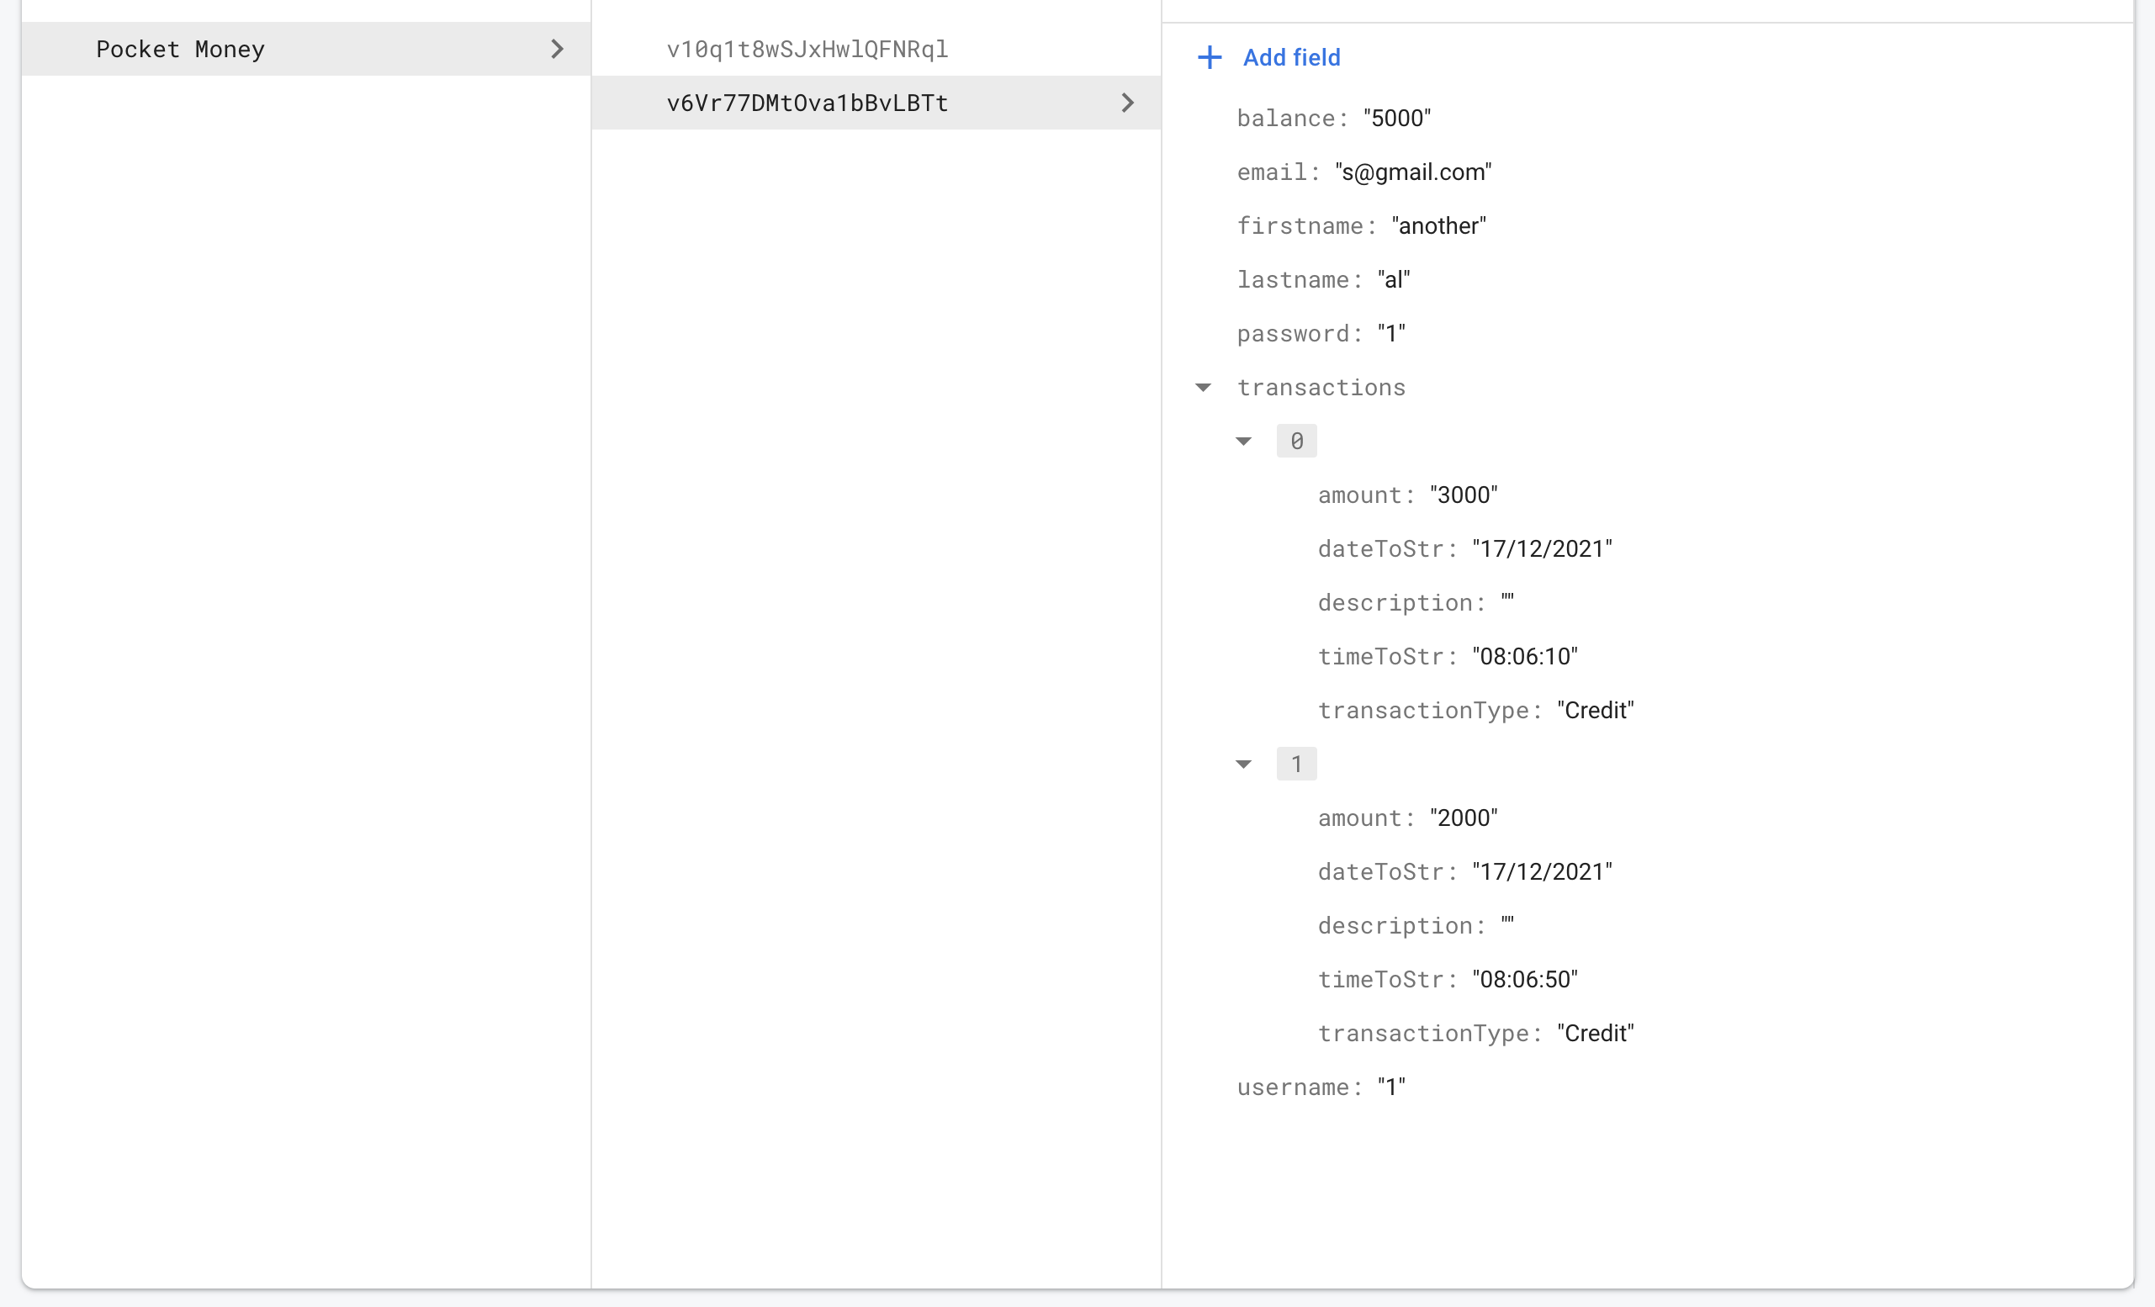Click the chevron on document v6Vr77DMtOva1bBvLBTt

point(1127,103)
